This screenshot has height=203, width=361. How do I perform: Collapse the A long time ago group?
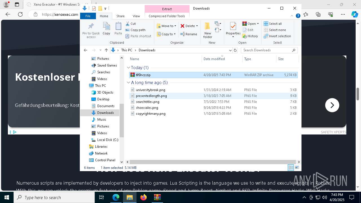pyautogui.click(x=128, y=83)
